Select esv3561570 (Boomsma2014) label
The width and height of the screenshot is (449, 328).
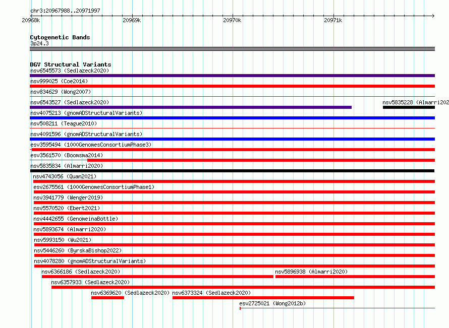coord(67,155)
